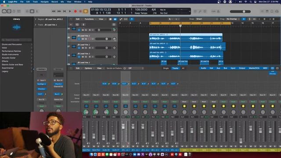
Task: Click Go to Beginning transport button
Action: 65,11
